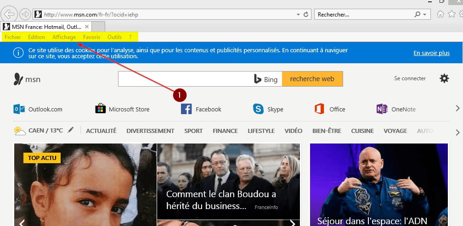This screenshot has height=226, width=463.
Task: Click the CAEN / 13°C weather text
Action: (x=46, y=130)
